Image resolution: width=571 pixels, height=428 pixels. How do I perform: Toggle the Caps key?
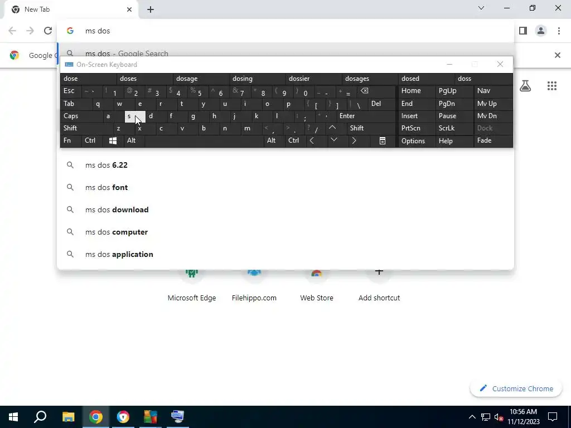(x=81, y=116)
